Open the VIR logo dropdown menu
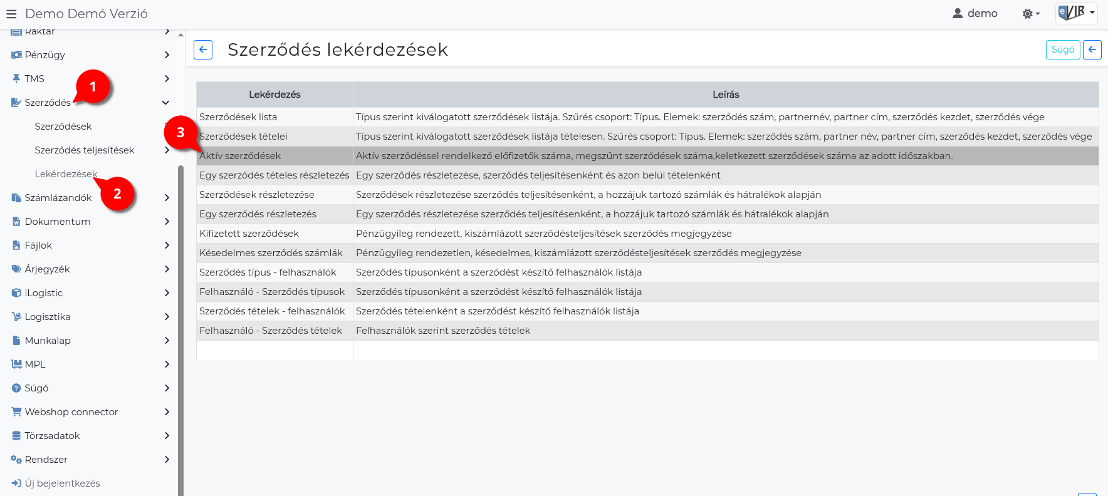This screenshot has height=496, width=1108. [1076, 13]
